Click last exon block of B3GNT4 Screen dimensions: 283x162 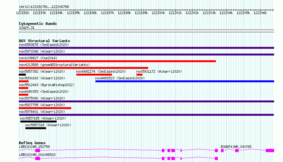tap(270, 151)
